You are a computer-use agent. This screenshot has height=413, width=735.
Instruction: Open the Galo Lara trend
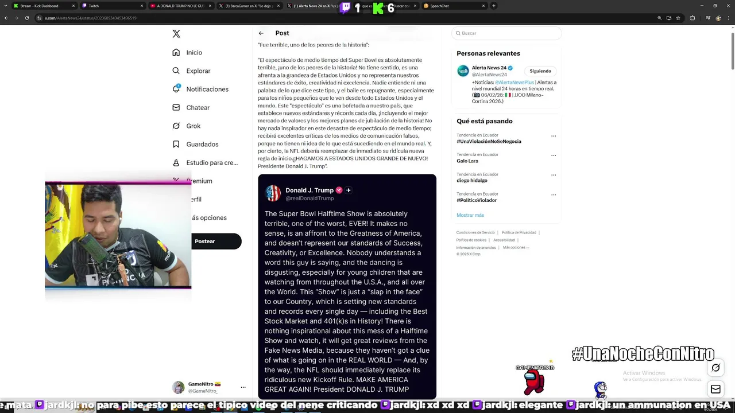(x=467, y=161)
